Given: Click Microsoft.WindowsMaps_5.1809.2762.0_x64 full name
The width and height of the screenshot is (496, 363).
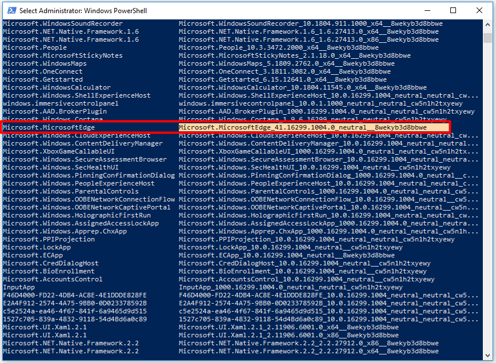Looking at the screenshot, I should tap(287, 63).
